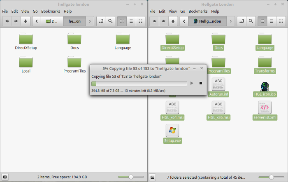288x182 pixels.
Task: Go forward in left hellgate london window
Action: [16, 21]
